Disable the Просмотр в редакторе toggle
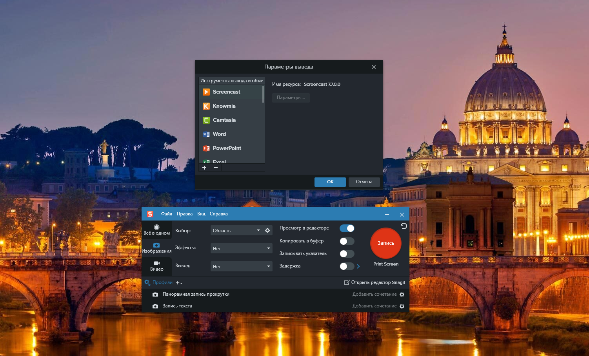 click(x=347, y=228)
